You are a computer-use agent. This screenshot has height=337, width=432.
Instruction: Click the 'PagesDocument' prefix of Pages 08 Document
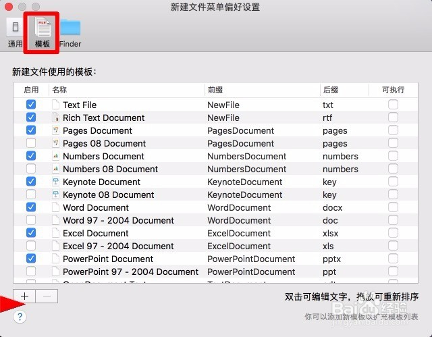tap(240, 144)
